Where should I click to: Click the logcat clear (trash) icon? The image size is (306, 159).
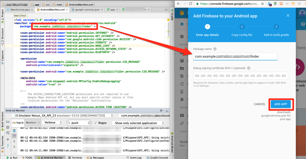14,130
